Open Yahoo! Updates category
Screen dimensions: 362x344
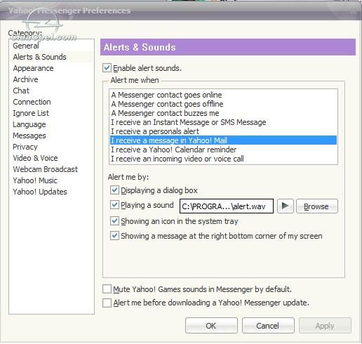tap(40, 192)
